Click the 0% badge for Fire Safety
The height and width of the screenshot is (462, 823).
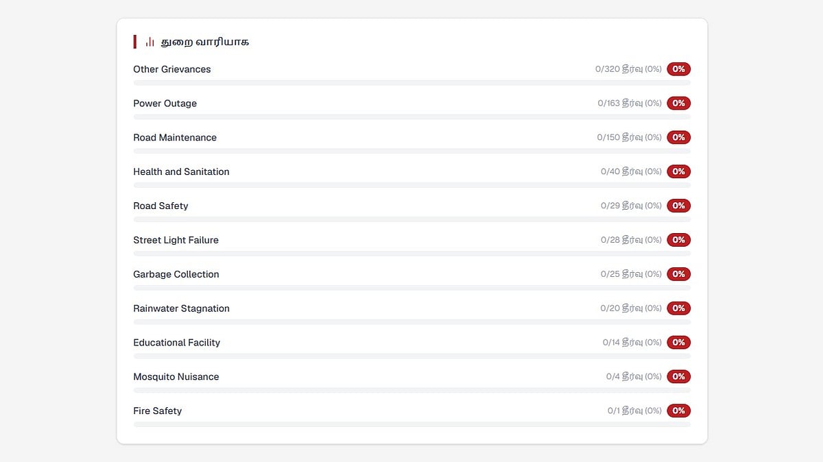click(x=678, y=411)
